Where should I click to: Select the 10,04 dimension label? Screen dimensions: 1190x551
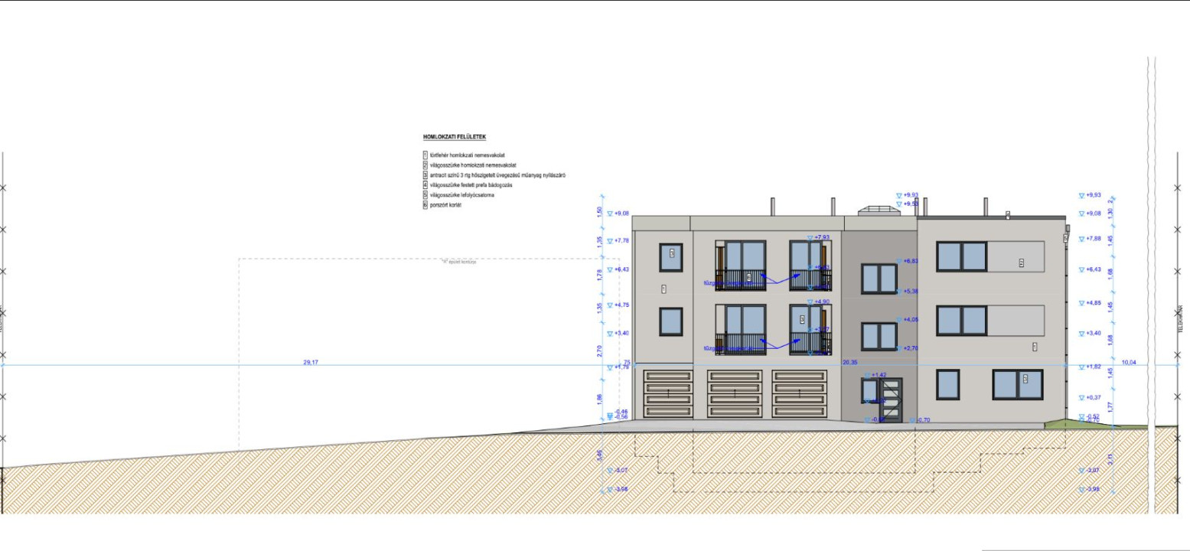[x=1129, y=362]
